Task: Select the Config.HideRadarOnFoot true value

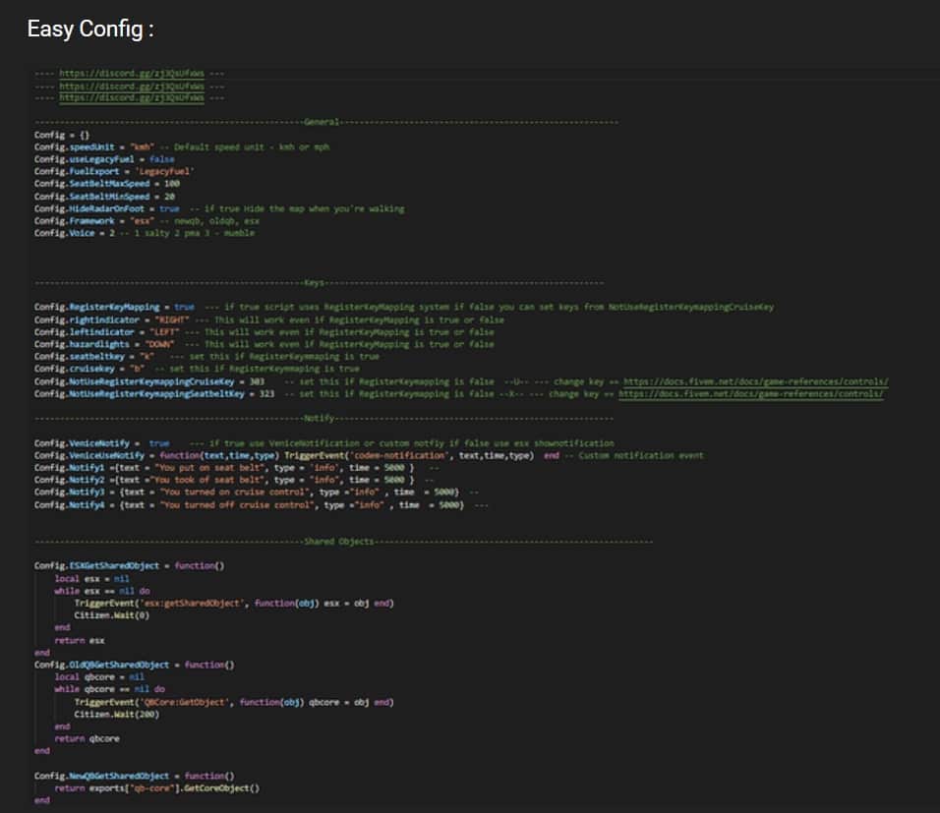Action: (169, 208)
